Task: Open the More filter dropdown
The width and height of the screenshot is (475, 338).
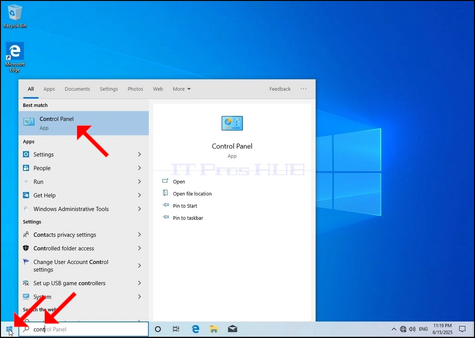Action: pyautogui.click(x=182, y=89)
